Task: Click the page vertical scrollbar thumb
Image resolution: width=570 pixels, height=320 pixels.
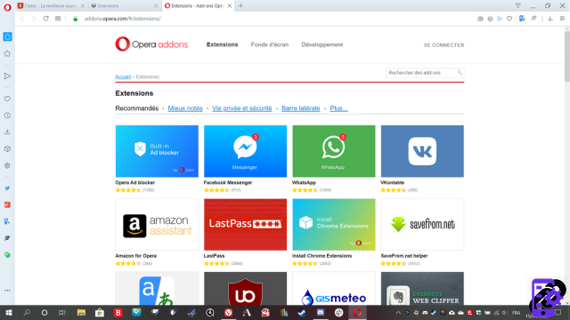Action: click(x=566, y=56)
